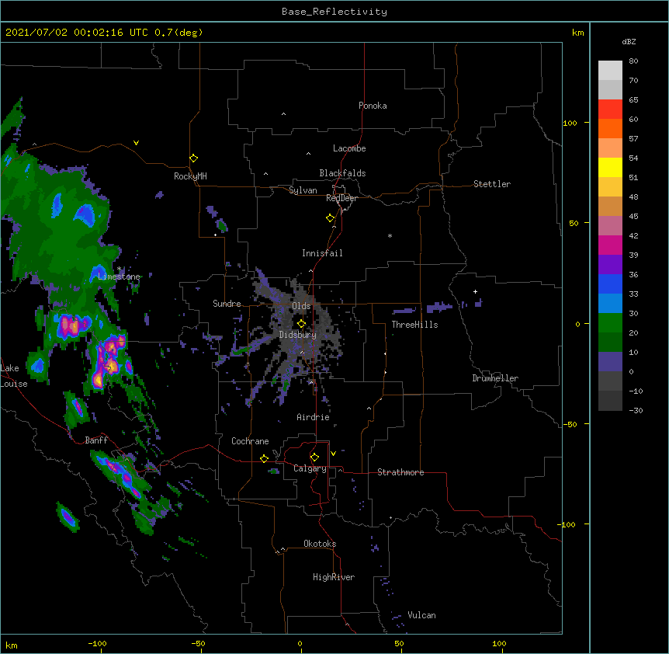The image size is (669, 654).
Task: Select the yellow 54–51 dBZ legend swatch
Action: click(610, 167)
